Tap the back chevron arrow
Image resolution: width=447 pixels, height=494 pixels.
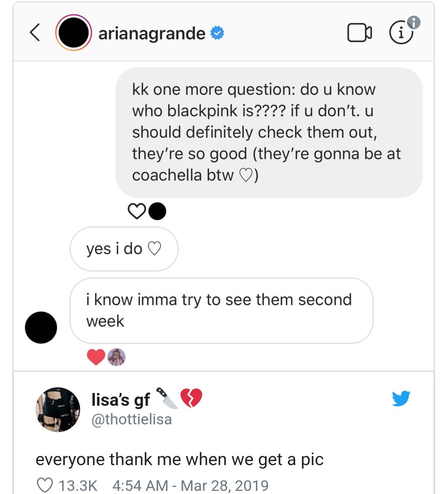tap(35, 34)
